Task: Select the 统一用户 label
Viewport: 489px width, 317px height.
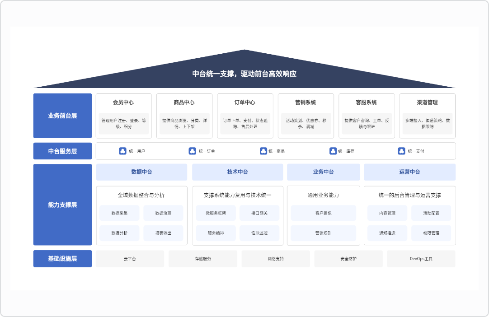Action: (137, 151)
